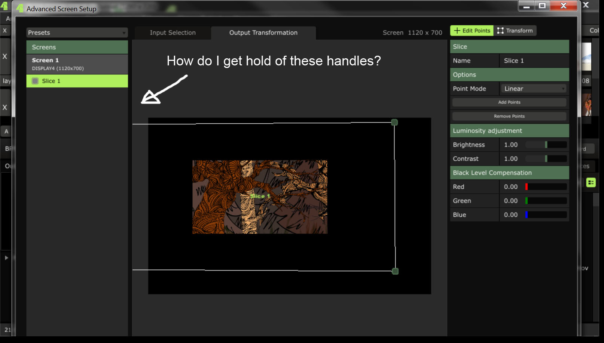Adjust the Brightness slider
The width and height of the screenshot is (604, 343).
546,145
